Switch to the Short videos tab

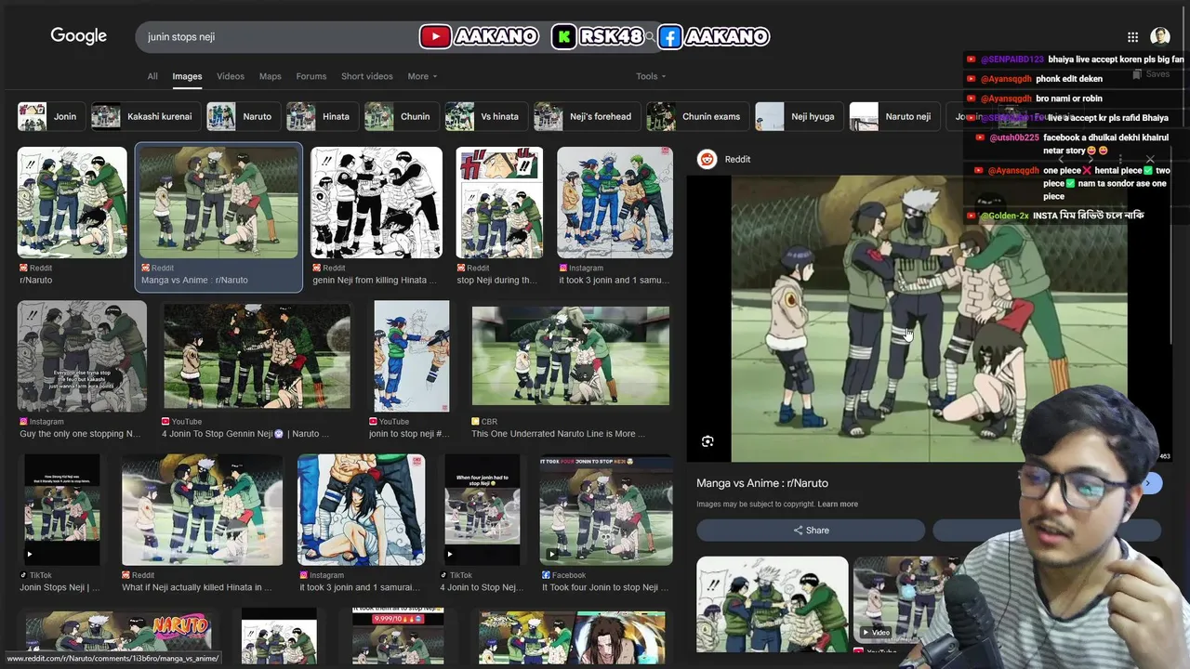click(x=367, y=76)
